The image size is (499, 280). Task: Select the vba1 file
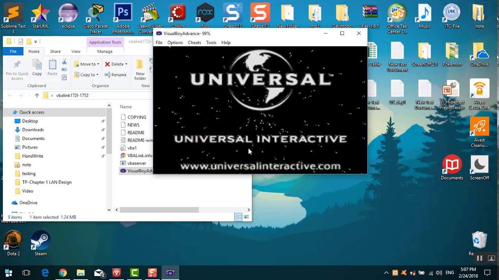coord(129,148)
